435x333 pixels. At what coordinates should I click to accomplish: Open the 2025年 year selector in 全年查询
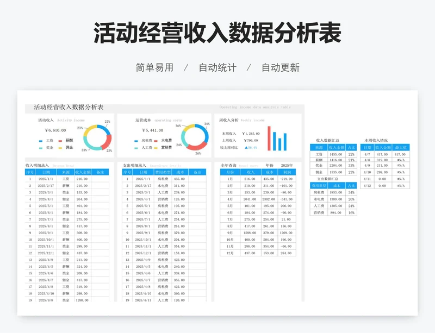pyautogui.click(x=286, y=165)
